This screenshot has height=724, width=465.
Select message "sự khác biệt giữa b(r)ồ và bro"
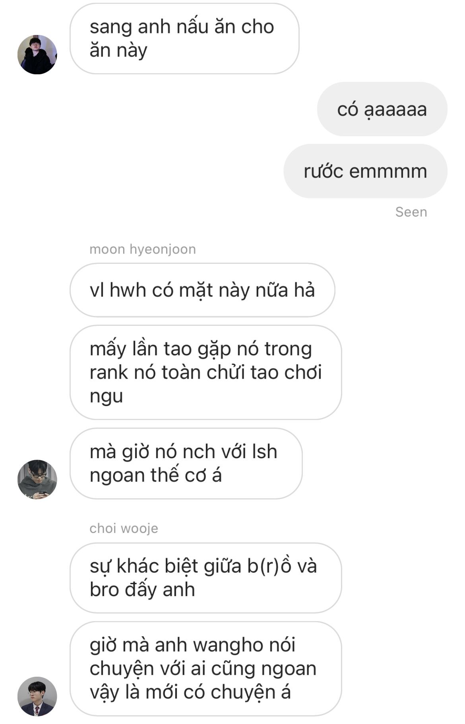[205, 578]
